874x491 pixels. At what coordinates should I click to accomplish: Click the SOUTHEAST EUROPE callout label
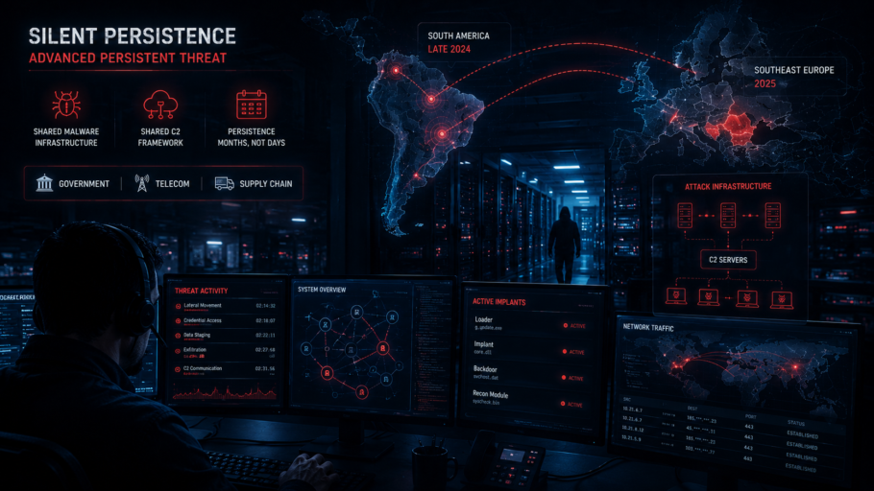tap(793, 70)
